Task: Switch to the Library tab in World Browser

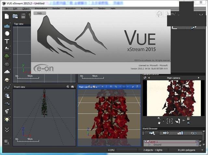Action: [x=180, y=133]
